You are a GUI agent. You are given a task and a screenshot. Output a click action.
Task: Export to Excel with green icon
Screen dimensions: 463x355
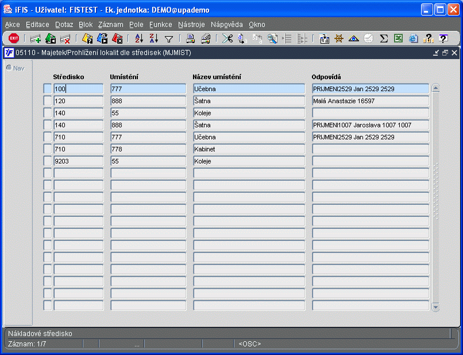tap(398, 38)
